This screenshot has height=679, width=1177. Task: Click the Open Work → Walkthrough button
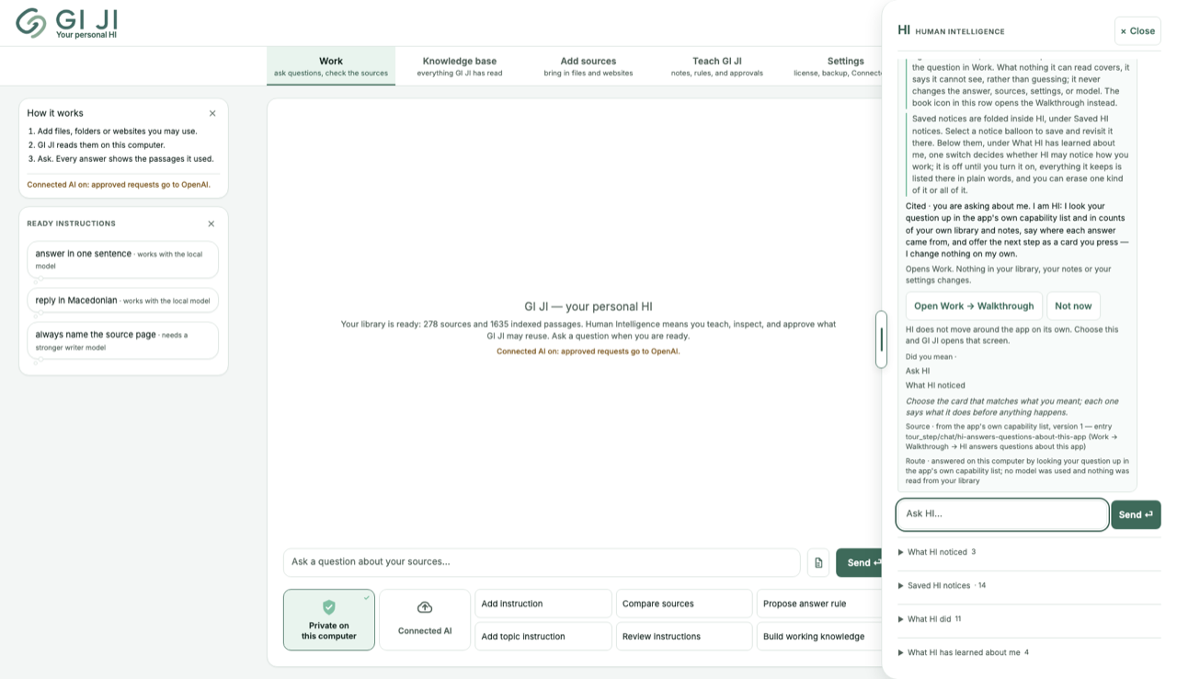[974, 306]
